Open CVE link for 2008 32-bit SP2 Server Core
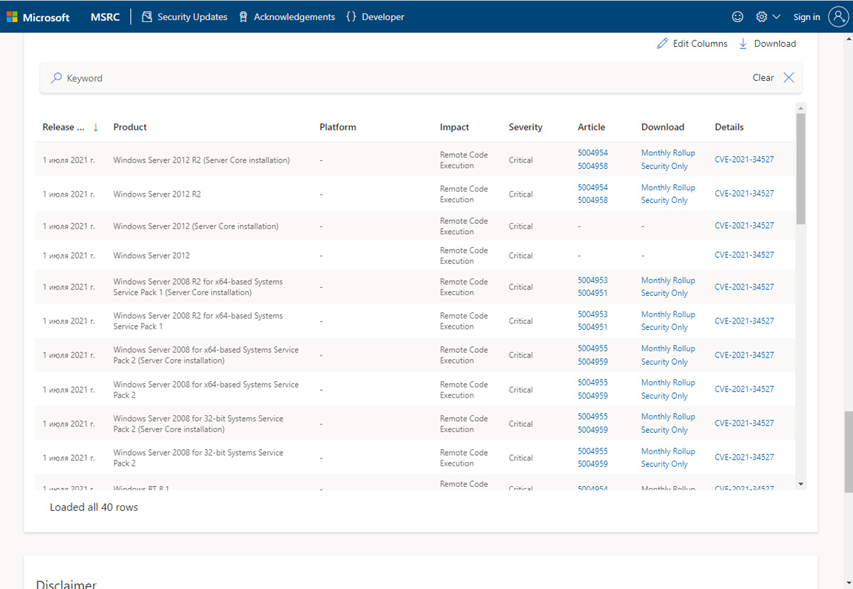The height and width of the screenshot is (589, 853). (x=744, y=423)
